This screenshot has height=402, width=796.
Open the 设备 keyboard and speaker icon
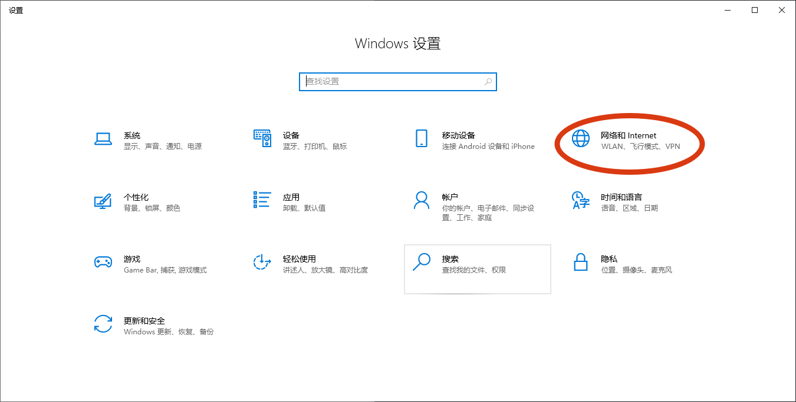click(262, 138)
